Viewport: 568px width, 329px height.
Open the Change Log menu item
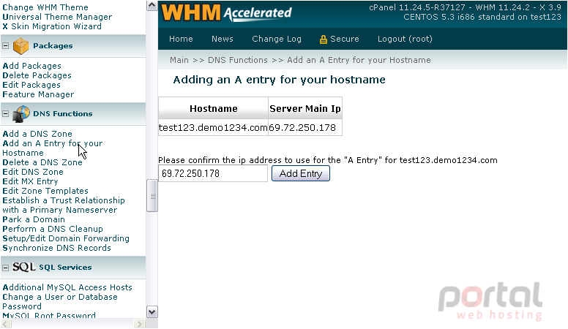pyautogui.click(x=277, y=39)
